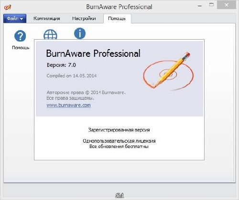Viewport: 239px width, 200px height.
Task: Click the question mark Помощь icon
Action: click(x=20, y=36)
